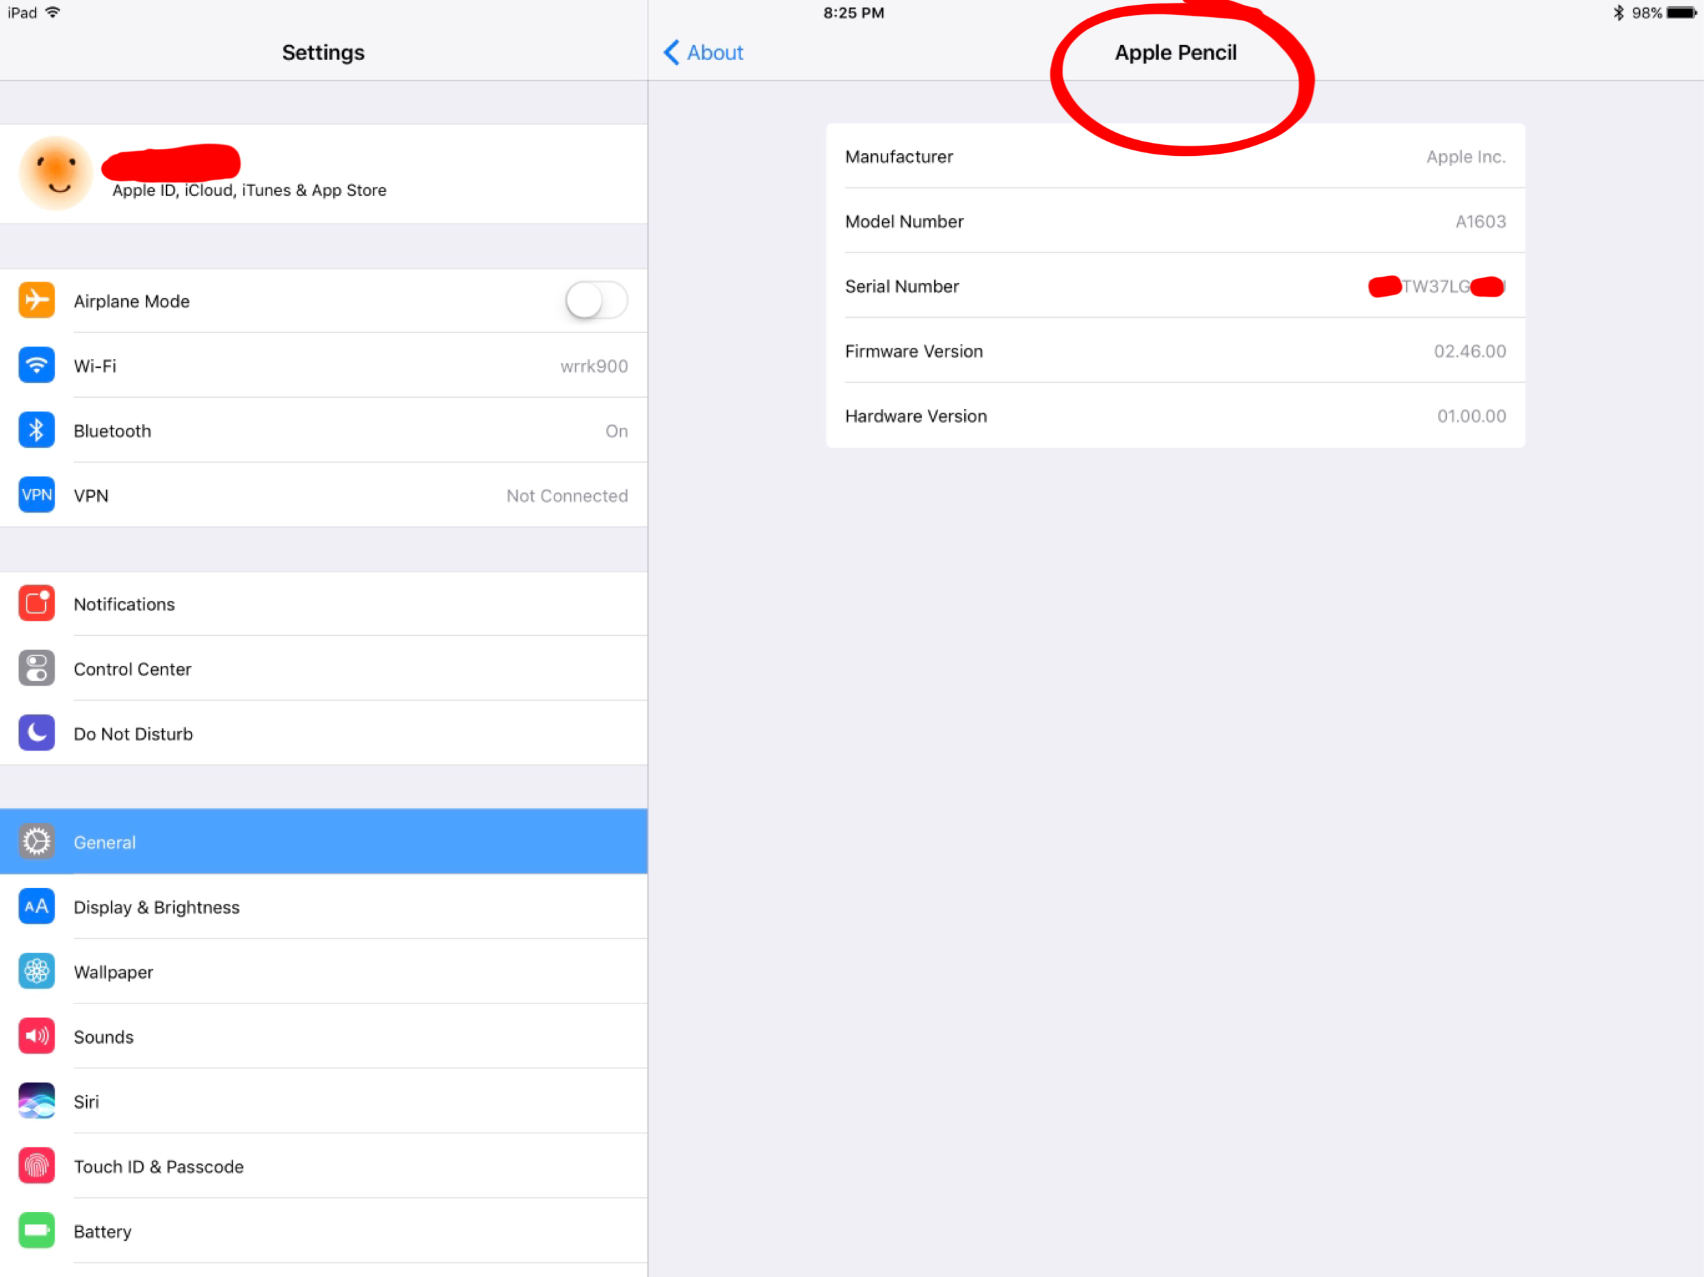Screen dimensions: 1704x1277
Task: Tap the Wi-Fi settings icon
Action: pyautogui.click(x=35, y=365)
